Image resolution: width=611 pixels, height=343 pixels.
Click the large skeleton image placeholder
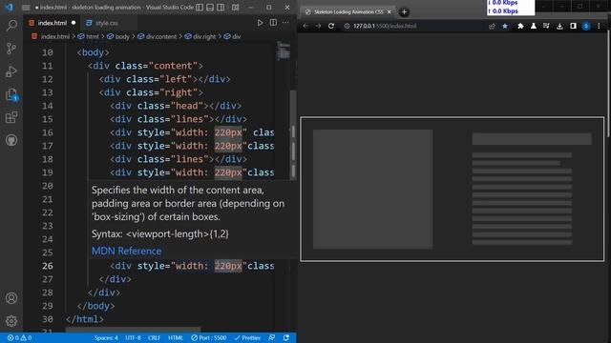(373, 189)
